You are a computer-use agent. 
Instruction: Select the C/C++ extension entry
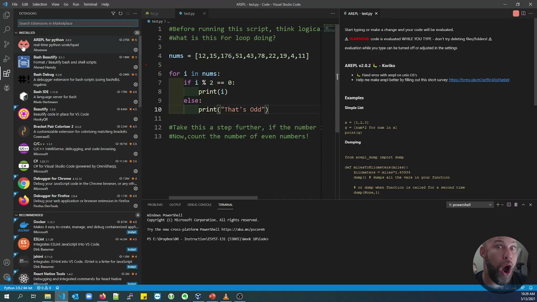pos(78,149)
